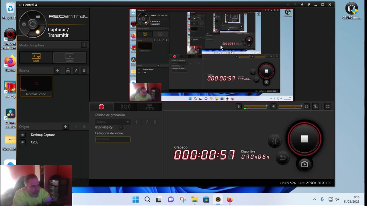Switch to the streaming broadcast tab
Viewport: 367px width, 206px height.
[125, 107]
